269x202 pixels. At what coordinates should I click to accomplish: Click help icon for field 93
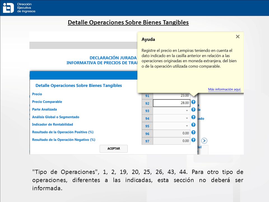pyautogui.click(x=193, y=110)
